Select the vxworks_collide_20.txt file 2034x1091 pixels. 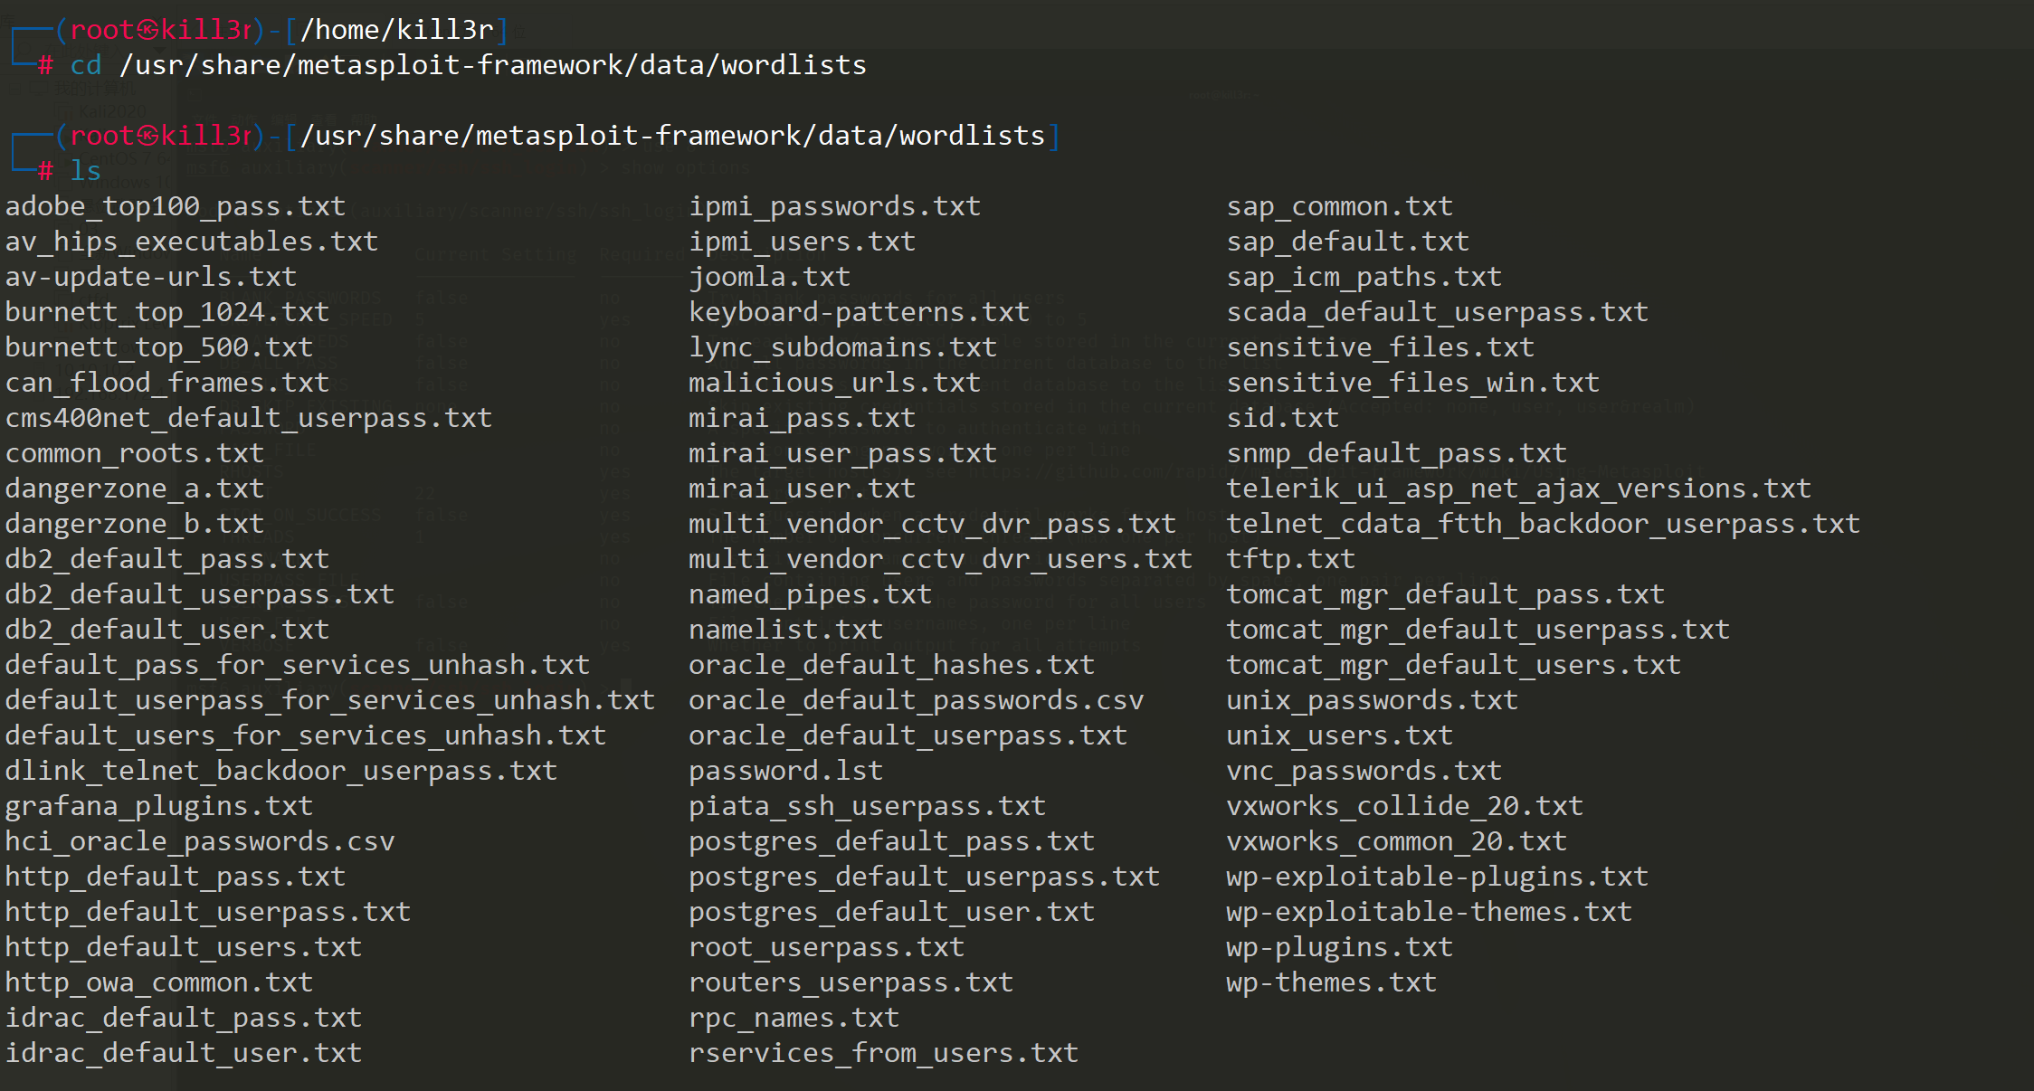point(1404,807)
